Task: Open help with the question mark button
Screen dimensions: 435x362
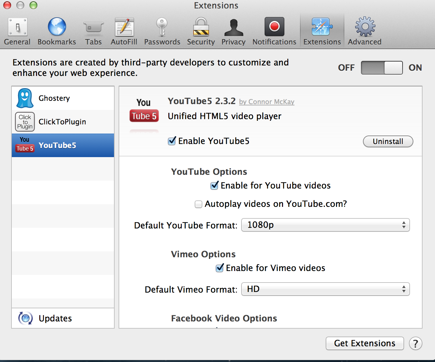Action: [x=416, y=344]
